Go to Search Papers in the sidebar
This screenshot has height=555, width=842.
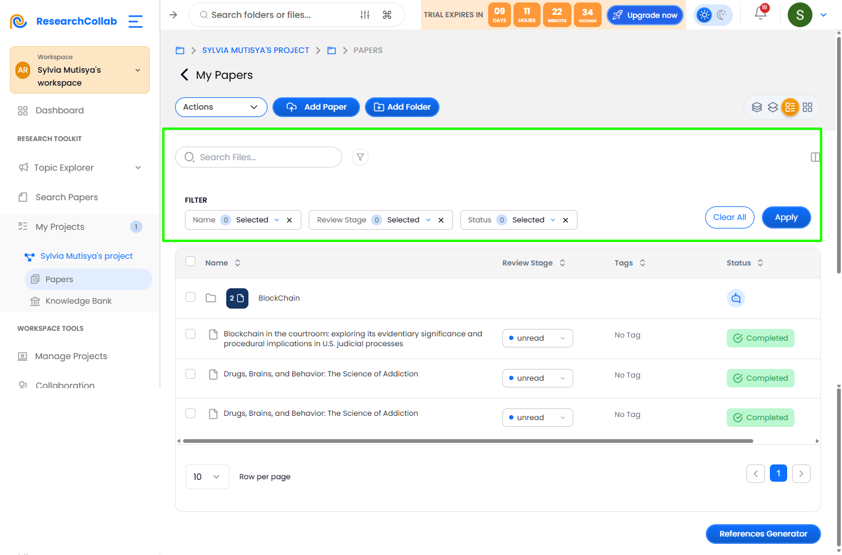click(67, 197)
